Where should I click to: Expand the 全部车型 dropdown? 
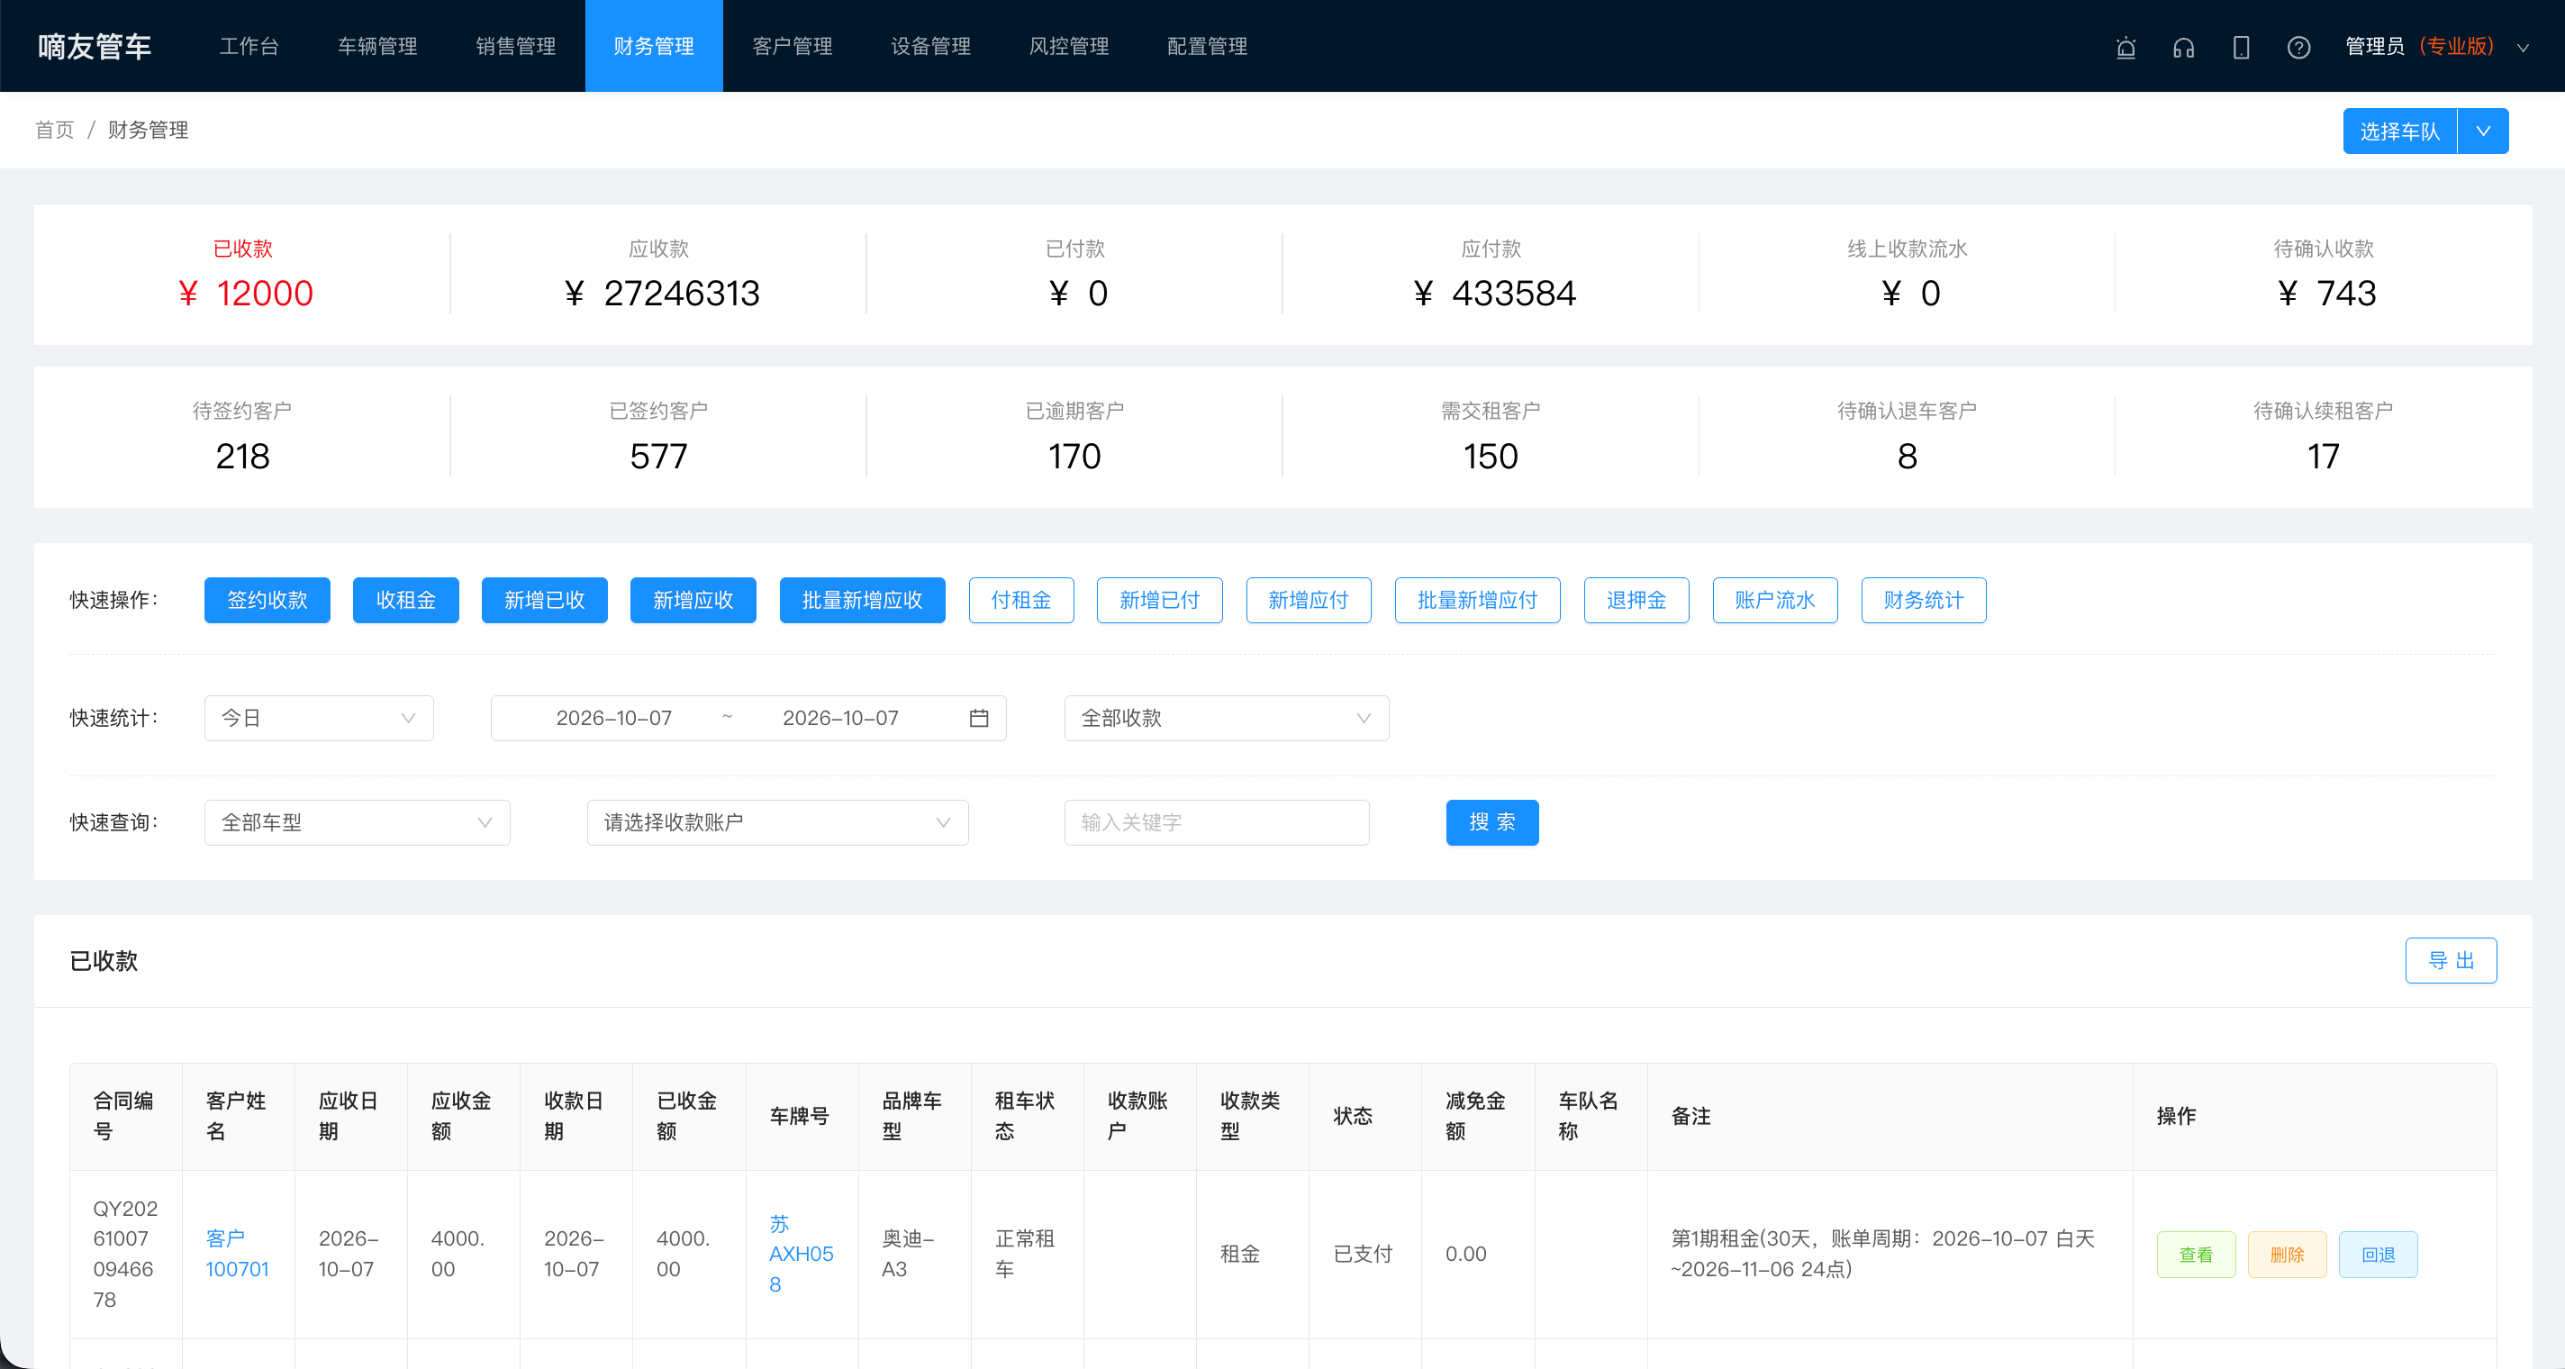tap(358, 822)
